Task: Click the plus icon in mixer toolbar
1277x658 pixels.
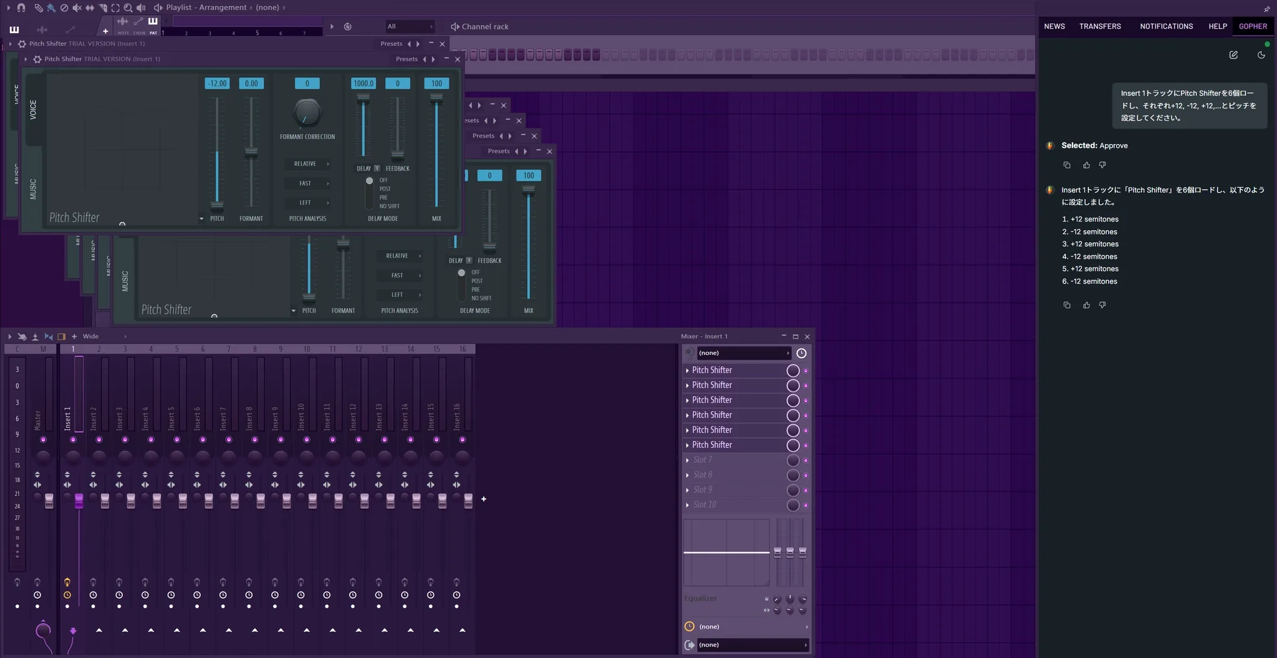Action: click(x=74, y=336)
